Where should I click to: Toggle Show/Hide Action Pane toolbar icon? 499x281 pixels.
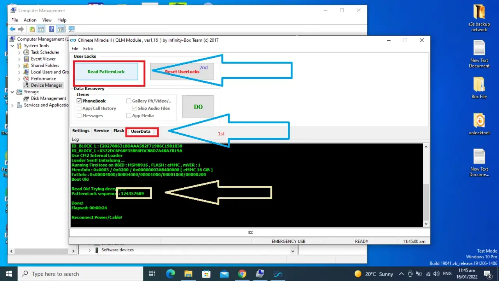60,29
